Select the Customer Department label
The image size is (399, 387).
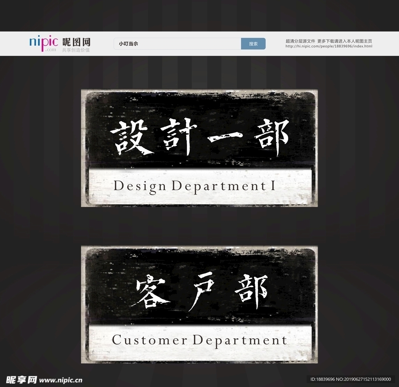point(199,340)
